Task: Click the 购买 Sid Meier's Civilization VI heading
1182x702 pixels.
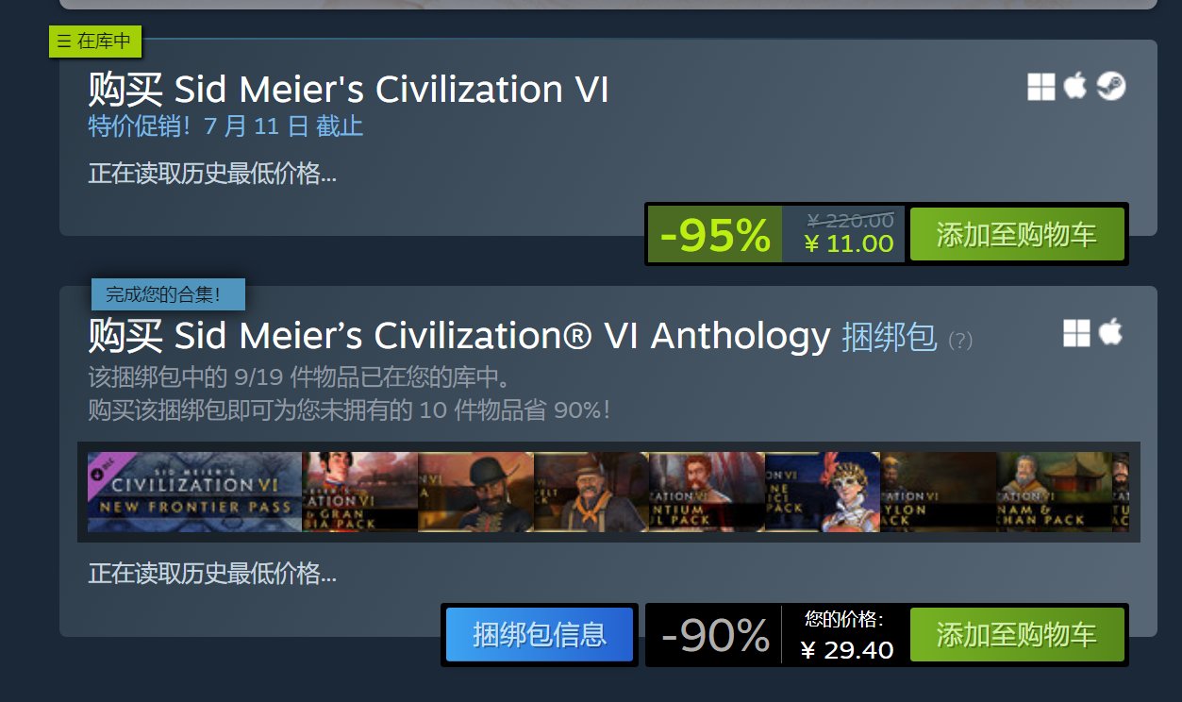Action: [348, 90]
